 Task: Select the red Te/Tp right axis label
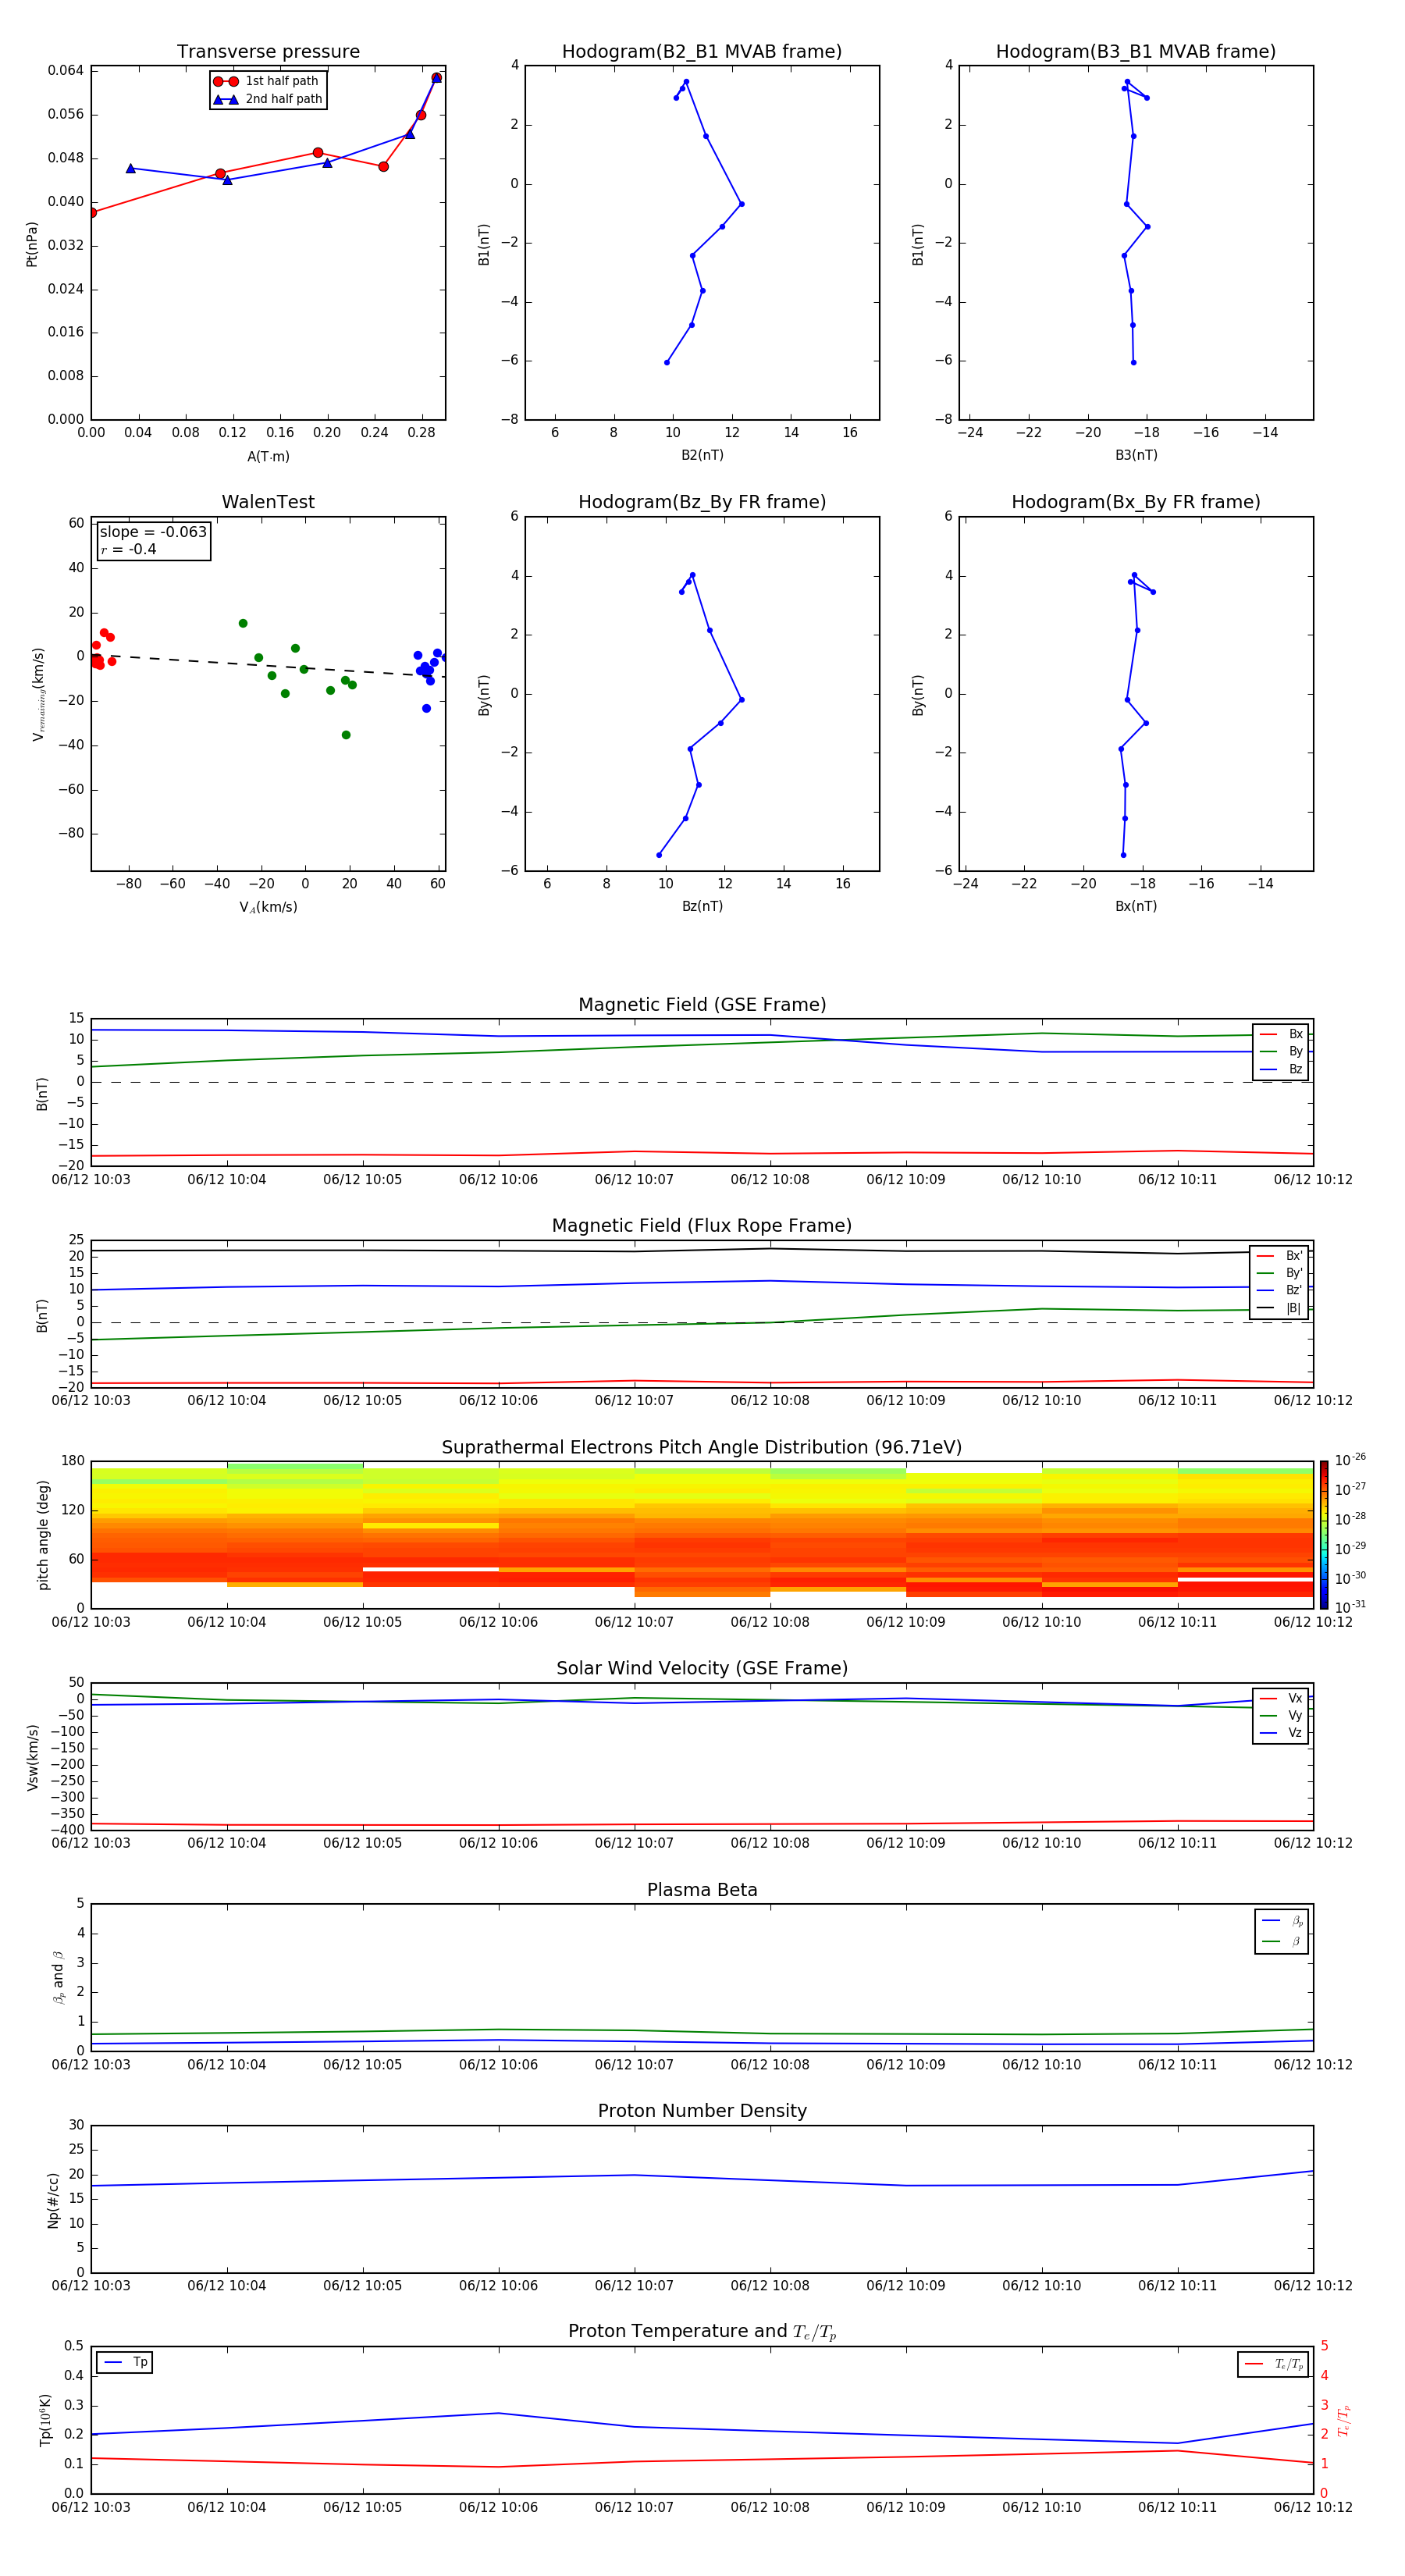tap(1343, 2420)
